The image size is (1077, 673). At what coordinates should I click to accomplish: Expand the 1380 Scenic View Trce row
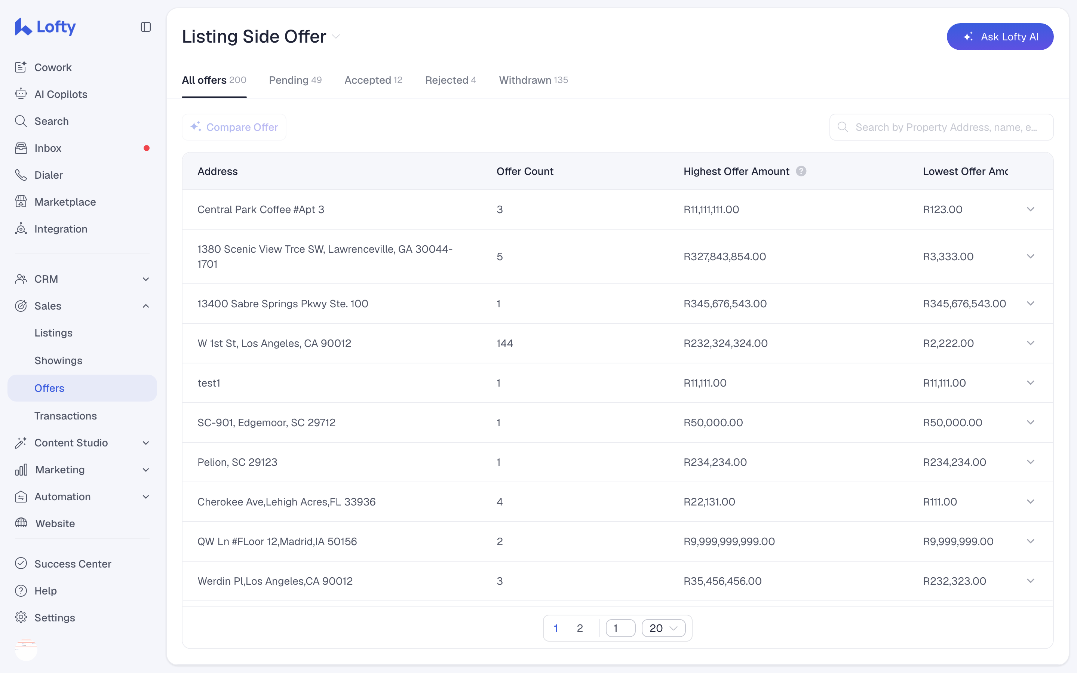click(1030, 256)
